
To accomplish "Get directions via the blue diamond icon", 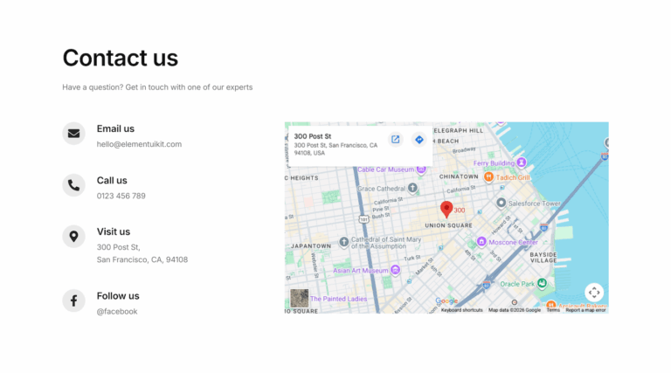I will pyautogui.click(x=419, y=140).
